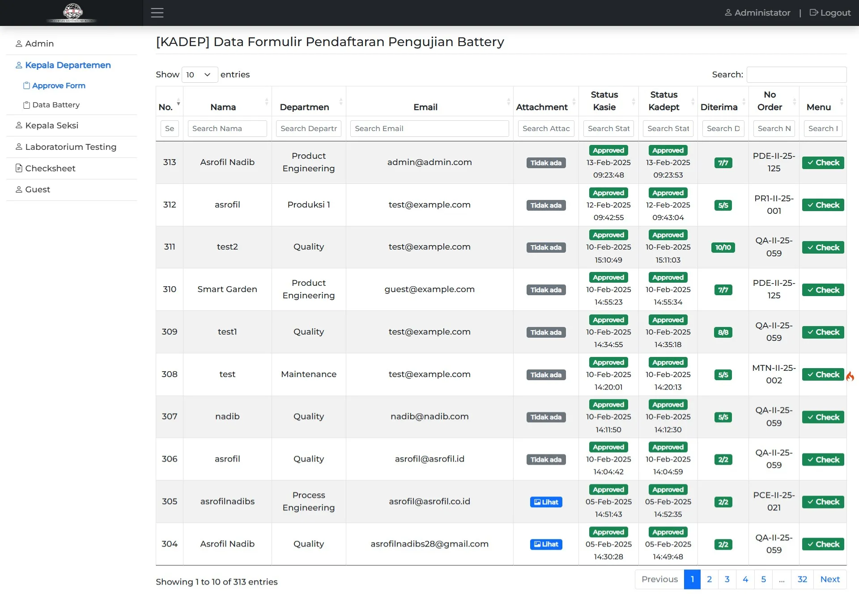Click Check button for row 311
Image resolution: width=859 pixels, height=594 pixels.
coord(823,248)
